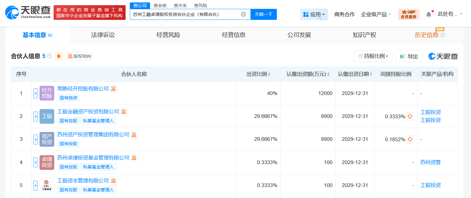Image resolution: width=471 pixels, height=198 pixels.
Task: Toggle sort on the 认缴出资额 column
Action: [329, 74]
